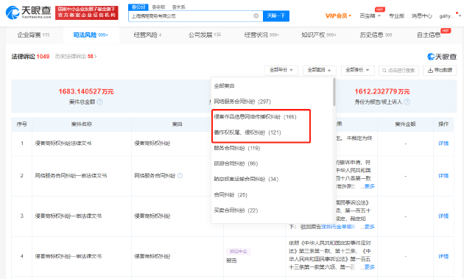Expand 更多 in row 4 result

369,267
